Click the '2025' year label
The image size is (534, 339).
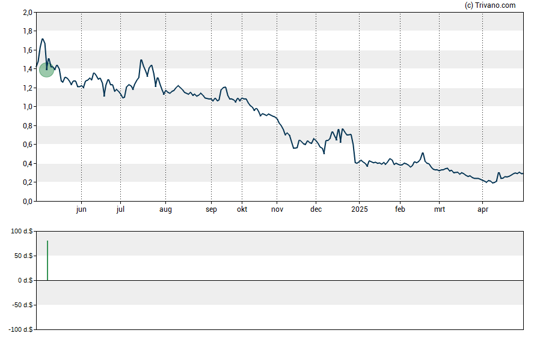[x=359, y=209]
